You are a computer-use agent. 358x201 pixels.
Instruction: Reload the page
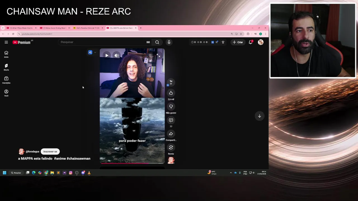13,34
